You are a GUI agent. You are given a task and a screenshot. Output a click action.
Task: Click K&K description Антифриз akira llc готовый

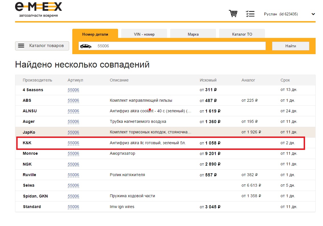(x=148, y=143)
